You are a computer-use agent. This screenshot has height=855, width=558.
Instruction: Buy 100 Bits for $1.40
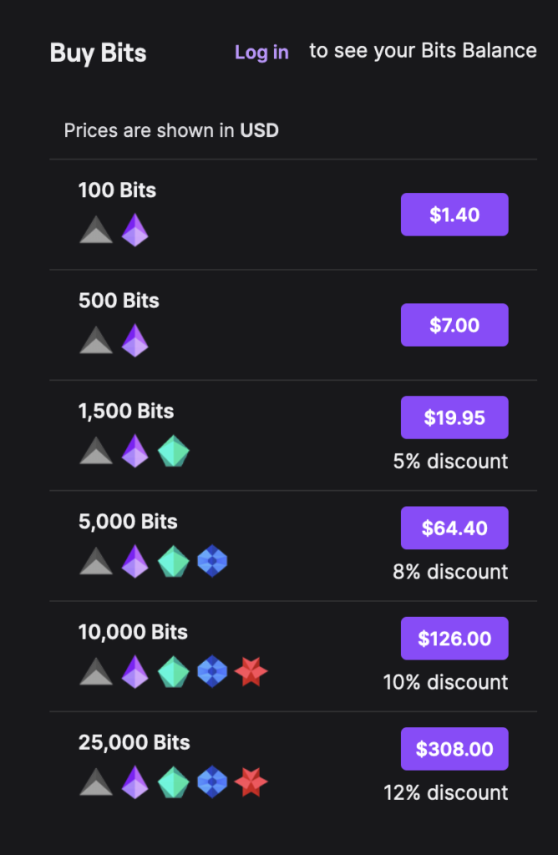pyautogui.click(x=454, y=215)
